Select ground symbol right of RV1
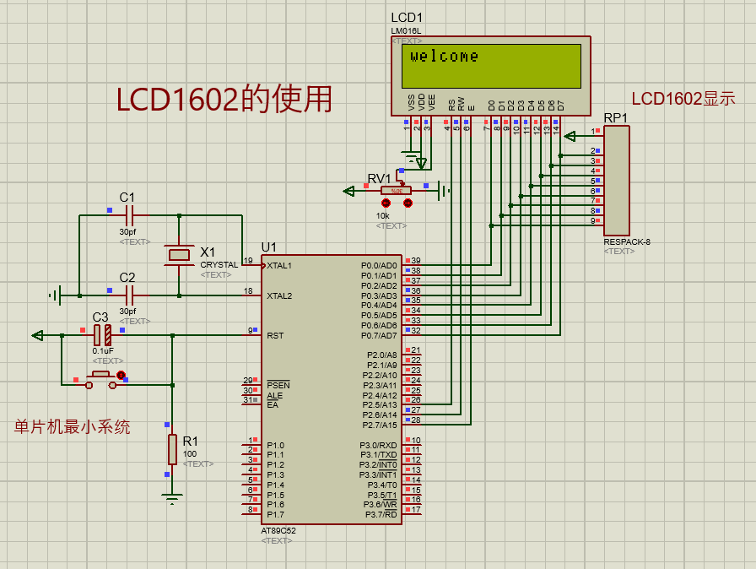 tap(444, 191)
